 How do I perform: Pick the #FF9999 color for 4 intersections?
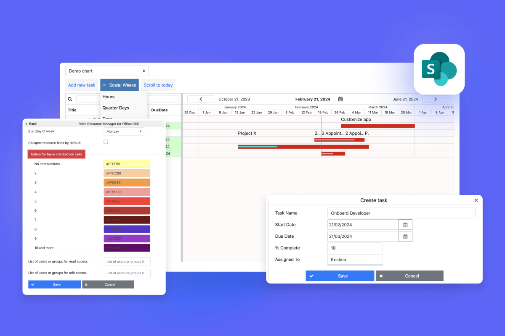click(x=127, y=192)
